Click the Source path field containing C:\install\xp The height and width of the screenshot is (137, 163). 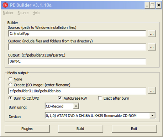coord(77,33)
